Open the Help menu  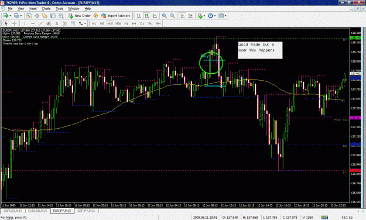tap(87, 9)
